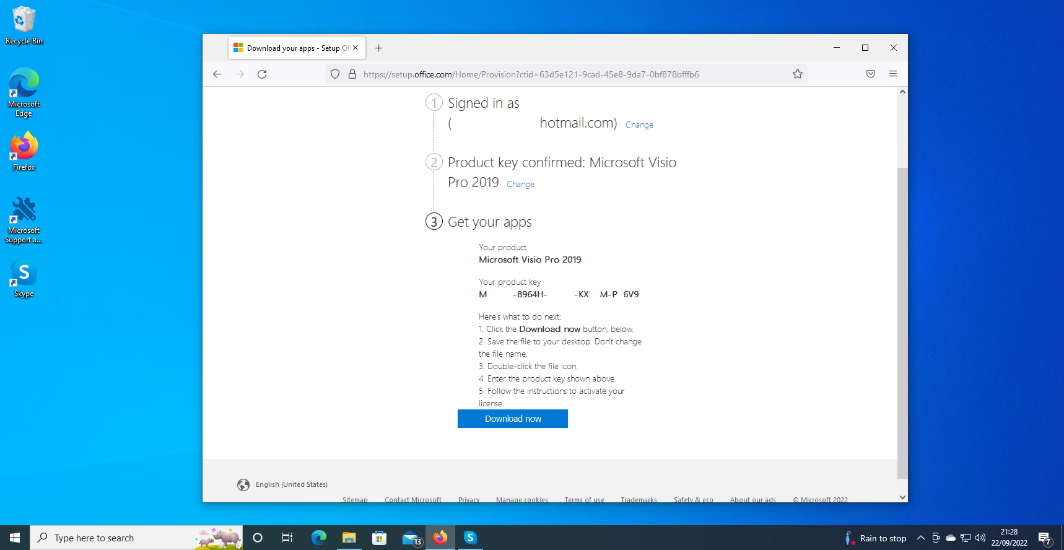Open Microsoft Store from taskbar
The width and height of the screenshot is (1064, 550).
(380, 538)
